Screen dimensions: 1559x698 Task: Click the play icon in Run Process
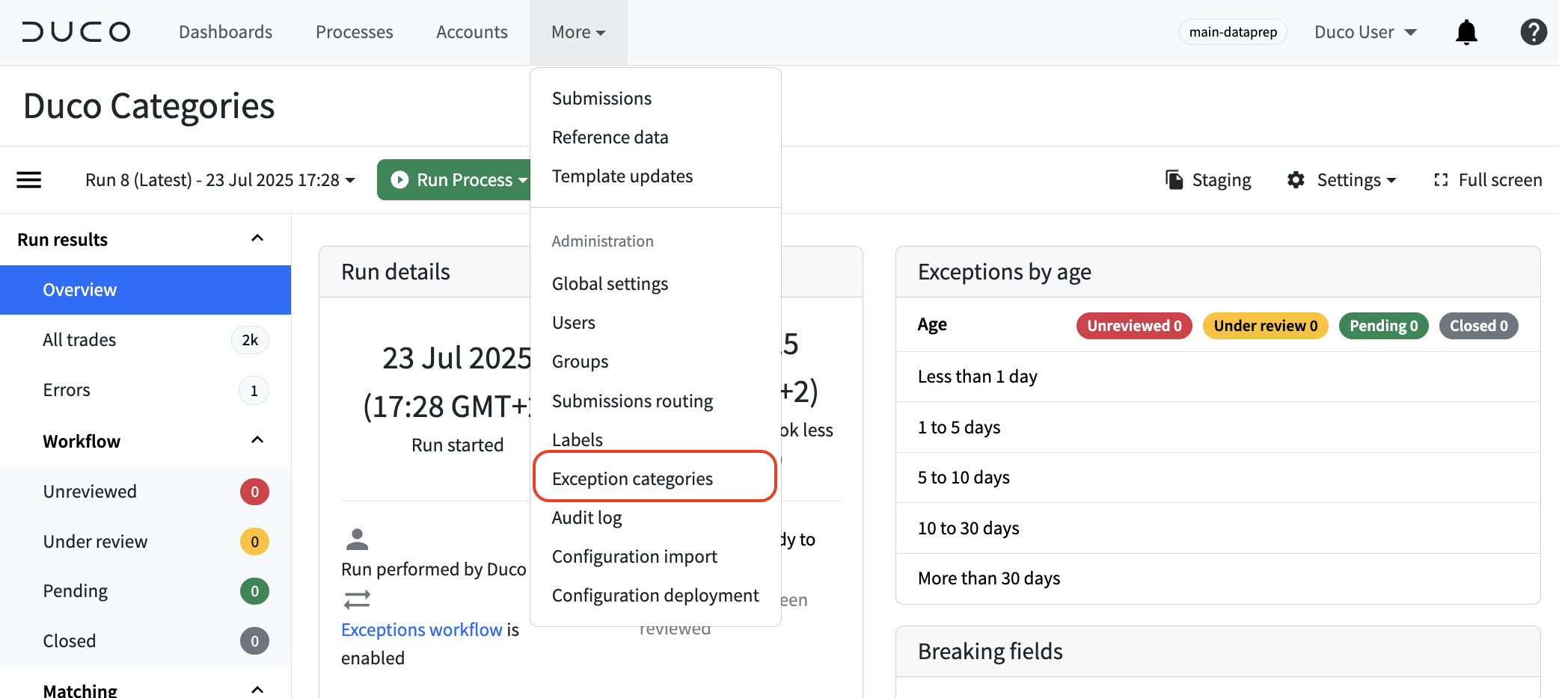pos(399,179)
